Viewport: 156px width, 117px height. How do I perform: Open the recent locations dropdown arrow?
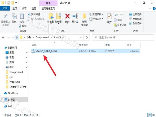click(x=13, y=37)
